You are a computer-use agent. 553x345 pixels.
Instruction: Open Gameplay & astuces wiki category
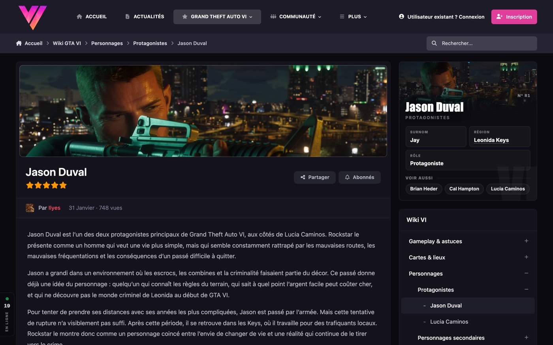[435, 241]
